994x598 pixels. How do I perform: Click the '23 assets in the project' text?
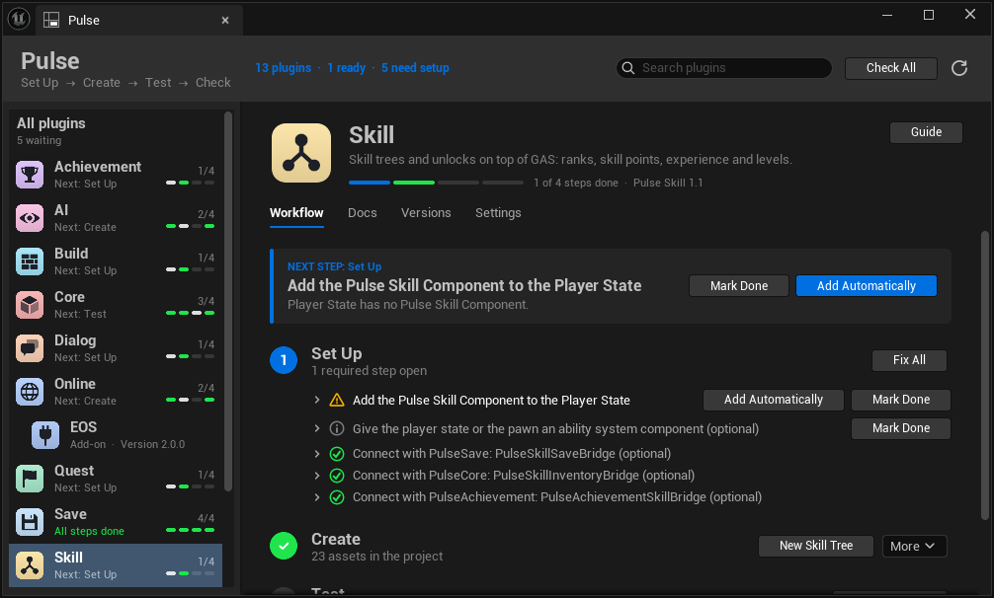[x=377, y=557]
